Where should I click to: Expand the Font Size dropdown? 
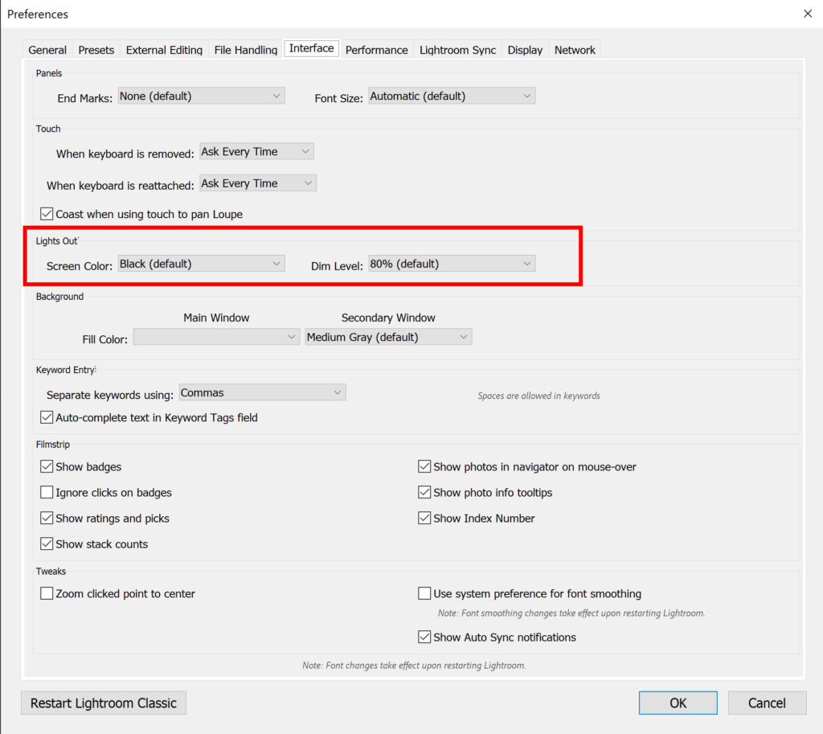click(x=452, y=96)
